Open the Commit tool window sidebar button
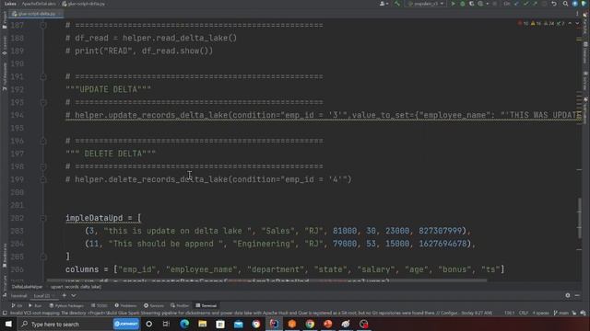 tap(5, 46)
